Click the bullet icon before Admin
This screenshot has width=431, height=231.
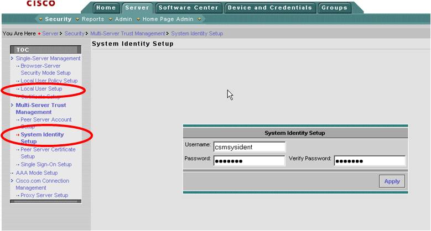111,19
